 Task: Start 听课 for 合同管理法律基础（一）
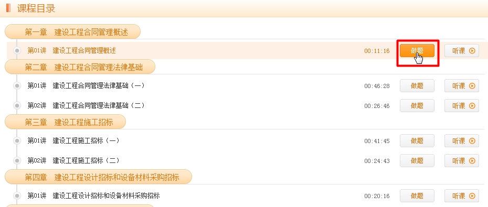(462, 86)
